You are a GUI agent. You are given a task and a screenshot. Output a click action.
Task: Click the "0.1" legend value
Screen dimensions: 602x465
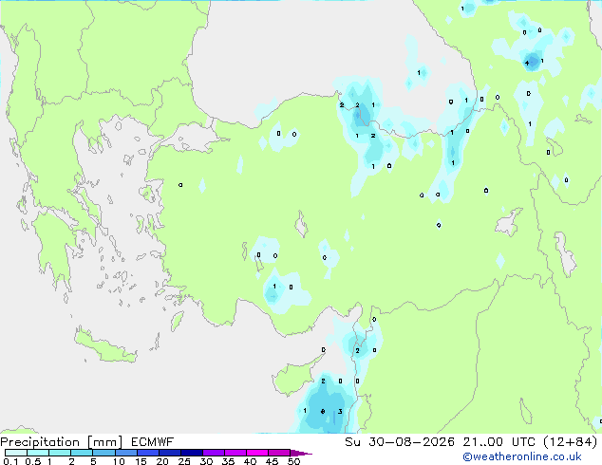pos(10,461)
